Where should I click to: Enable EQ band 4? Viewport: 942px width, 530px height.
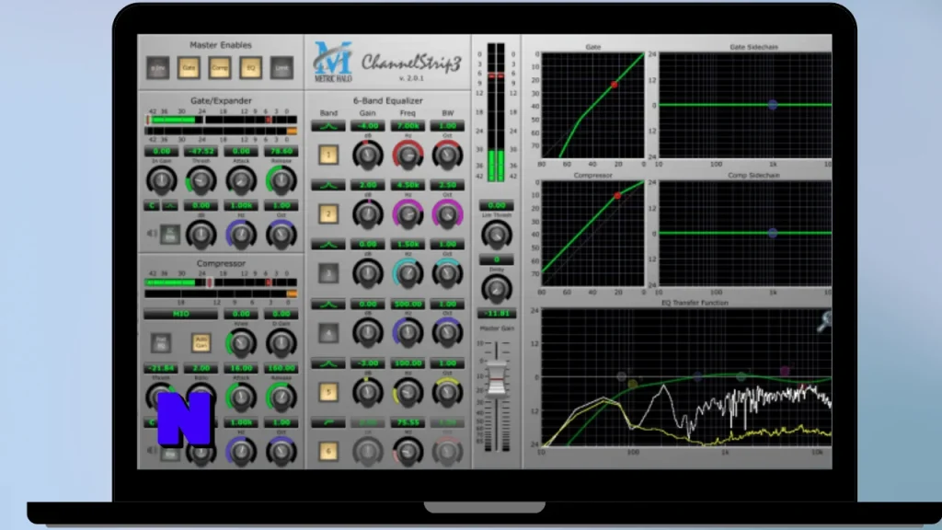[328, 333]
